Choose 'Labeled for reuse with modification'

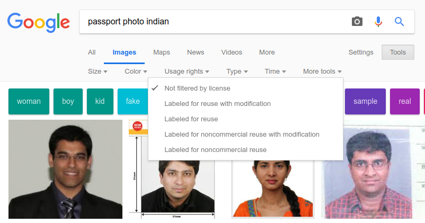click(x=217, y=104)
